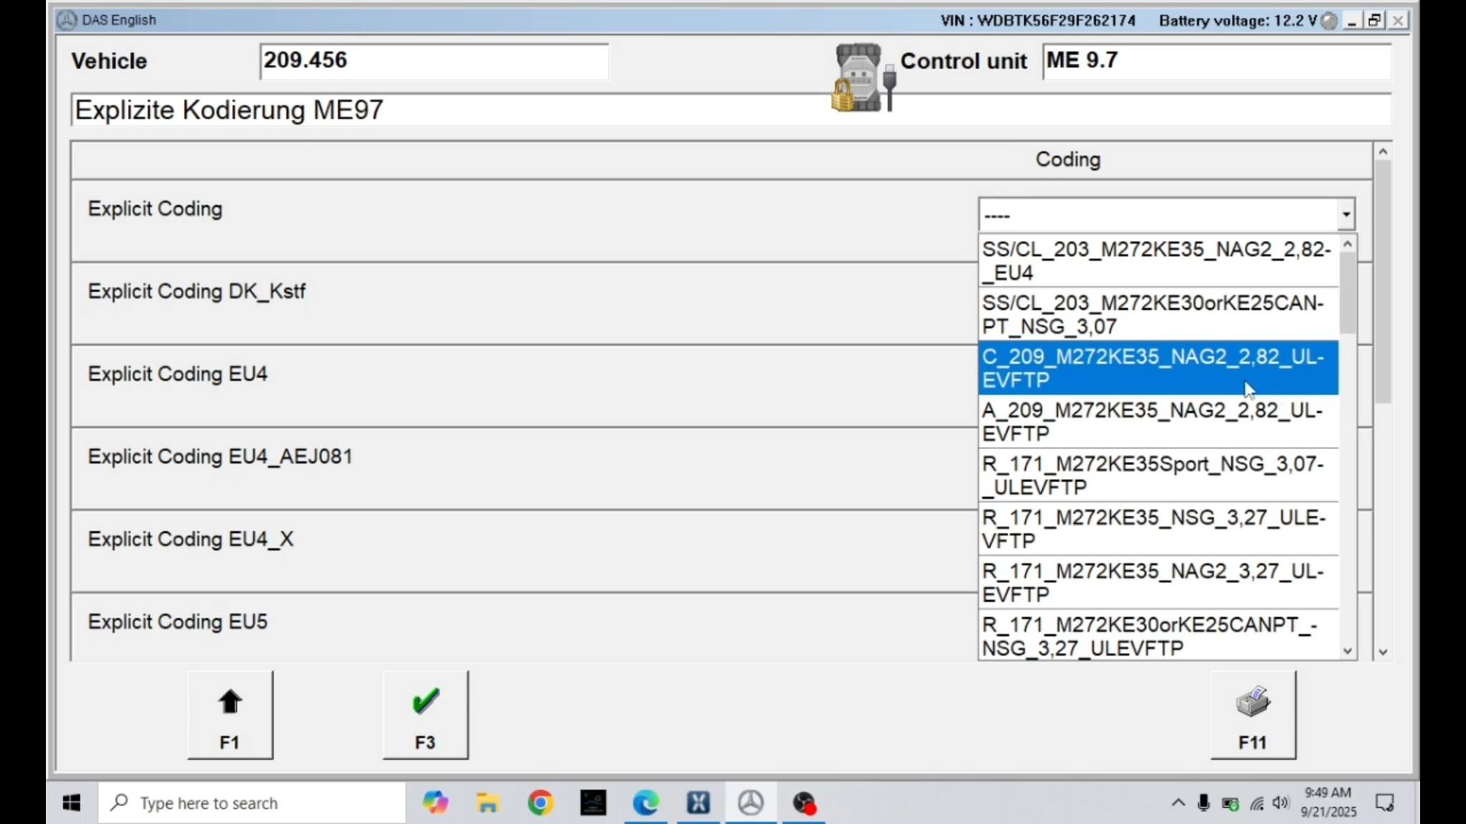The width and height of the screenshot is (1466, 824).
Task: Open the recording app with red dot
Action: [804, 803]
